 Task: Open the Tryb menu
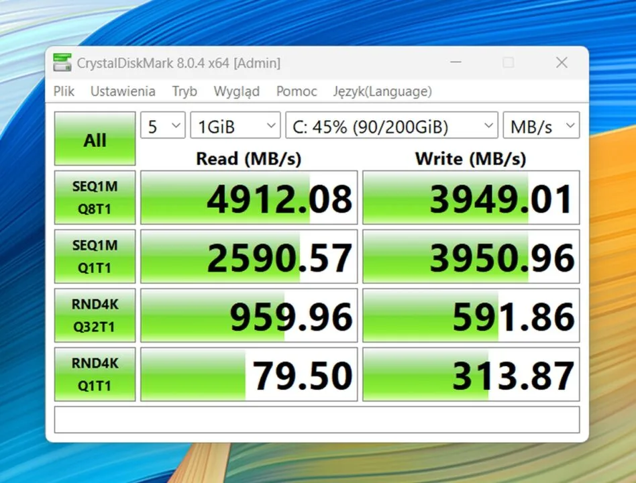coord(184,91)
